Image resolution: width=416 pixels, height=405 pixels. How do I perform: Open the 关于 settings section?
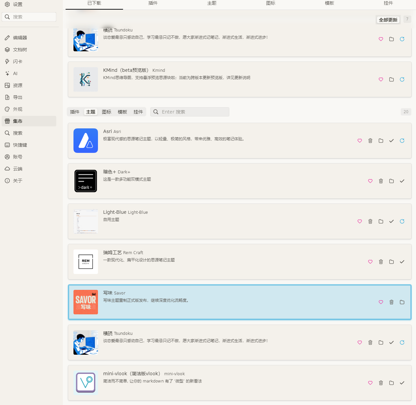29,181
